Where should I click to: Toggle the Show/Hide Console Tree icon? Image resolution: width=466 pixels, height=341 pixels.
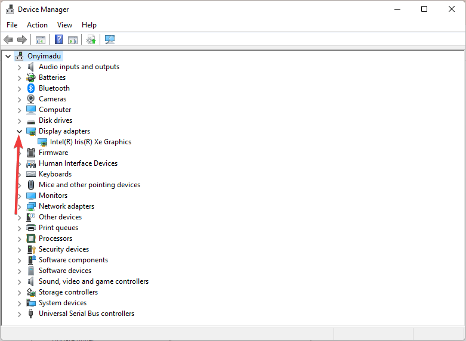pyautogui.click(x=41, y=40)
